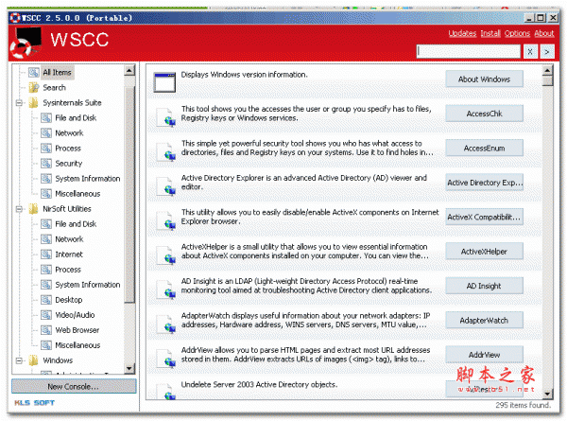The width and height of the screenshot is (567, 421).
Task: Click the ActiveXHelper row download icon
Action: point(166,254)
